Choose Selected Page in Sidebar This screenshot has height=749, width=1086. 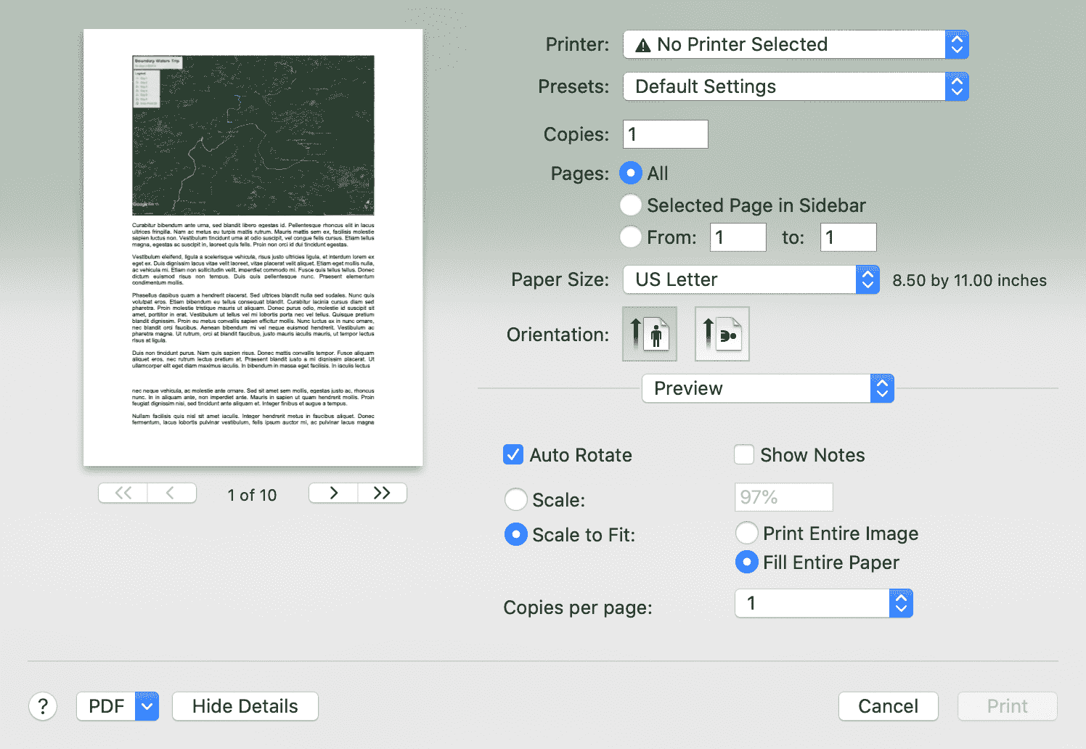[630, 205]
